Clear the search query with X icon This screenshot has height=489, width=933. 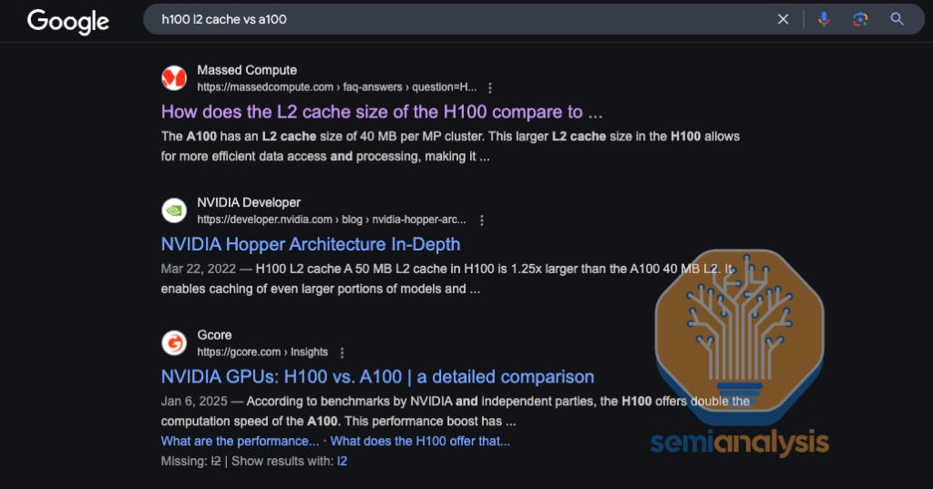pyautogui.click(x=783, y=19)
